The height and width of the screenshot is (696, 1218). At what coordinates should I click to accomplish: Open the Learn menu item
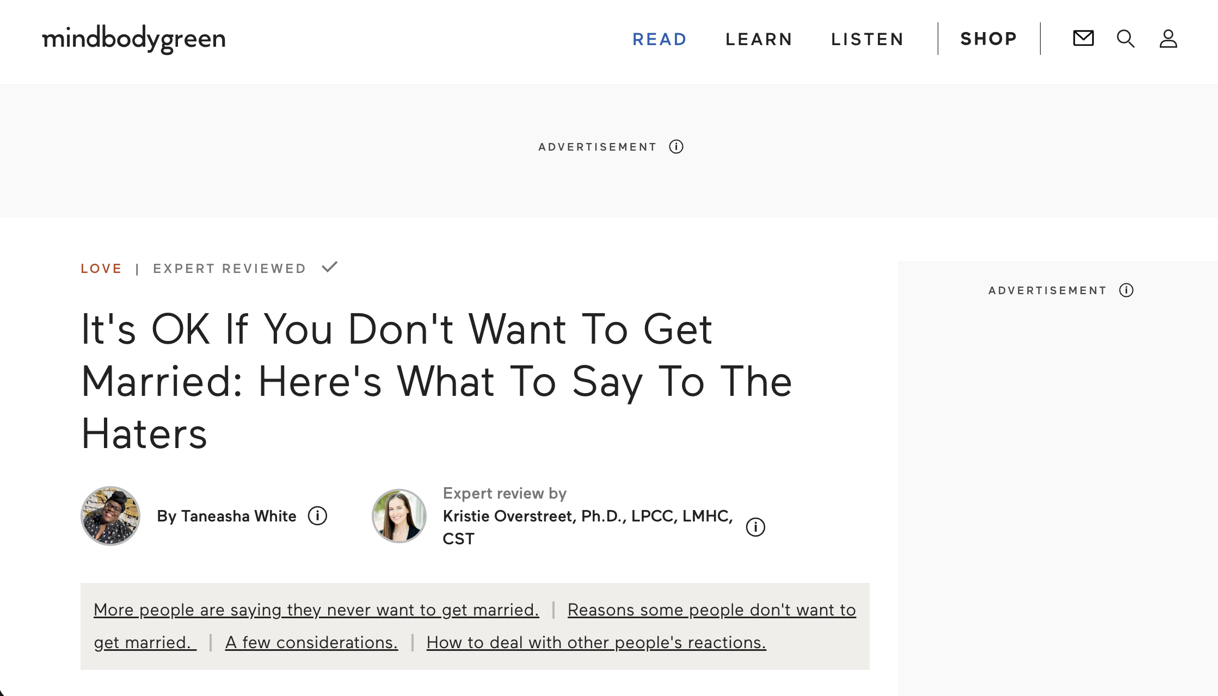(759, 39)
